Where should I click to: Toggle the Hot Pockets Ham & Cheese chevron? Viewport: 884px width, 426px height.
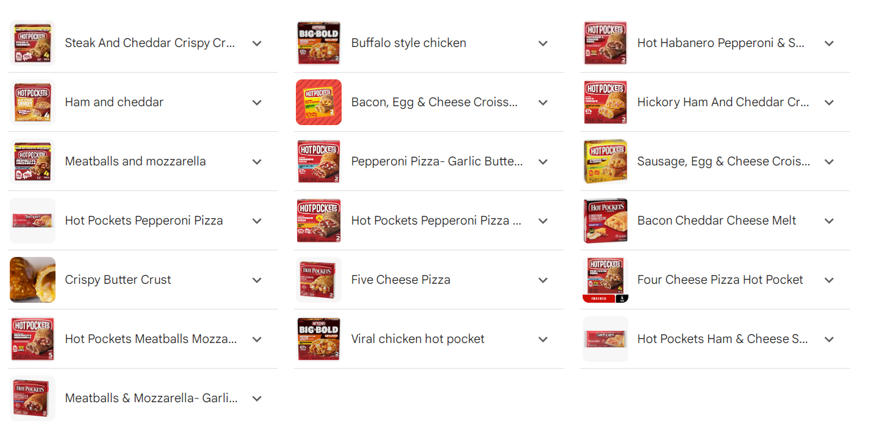[x=829, y=339]
